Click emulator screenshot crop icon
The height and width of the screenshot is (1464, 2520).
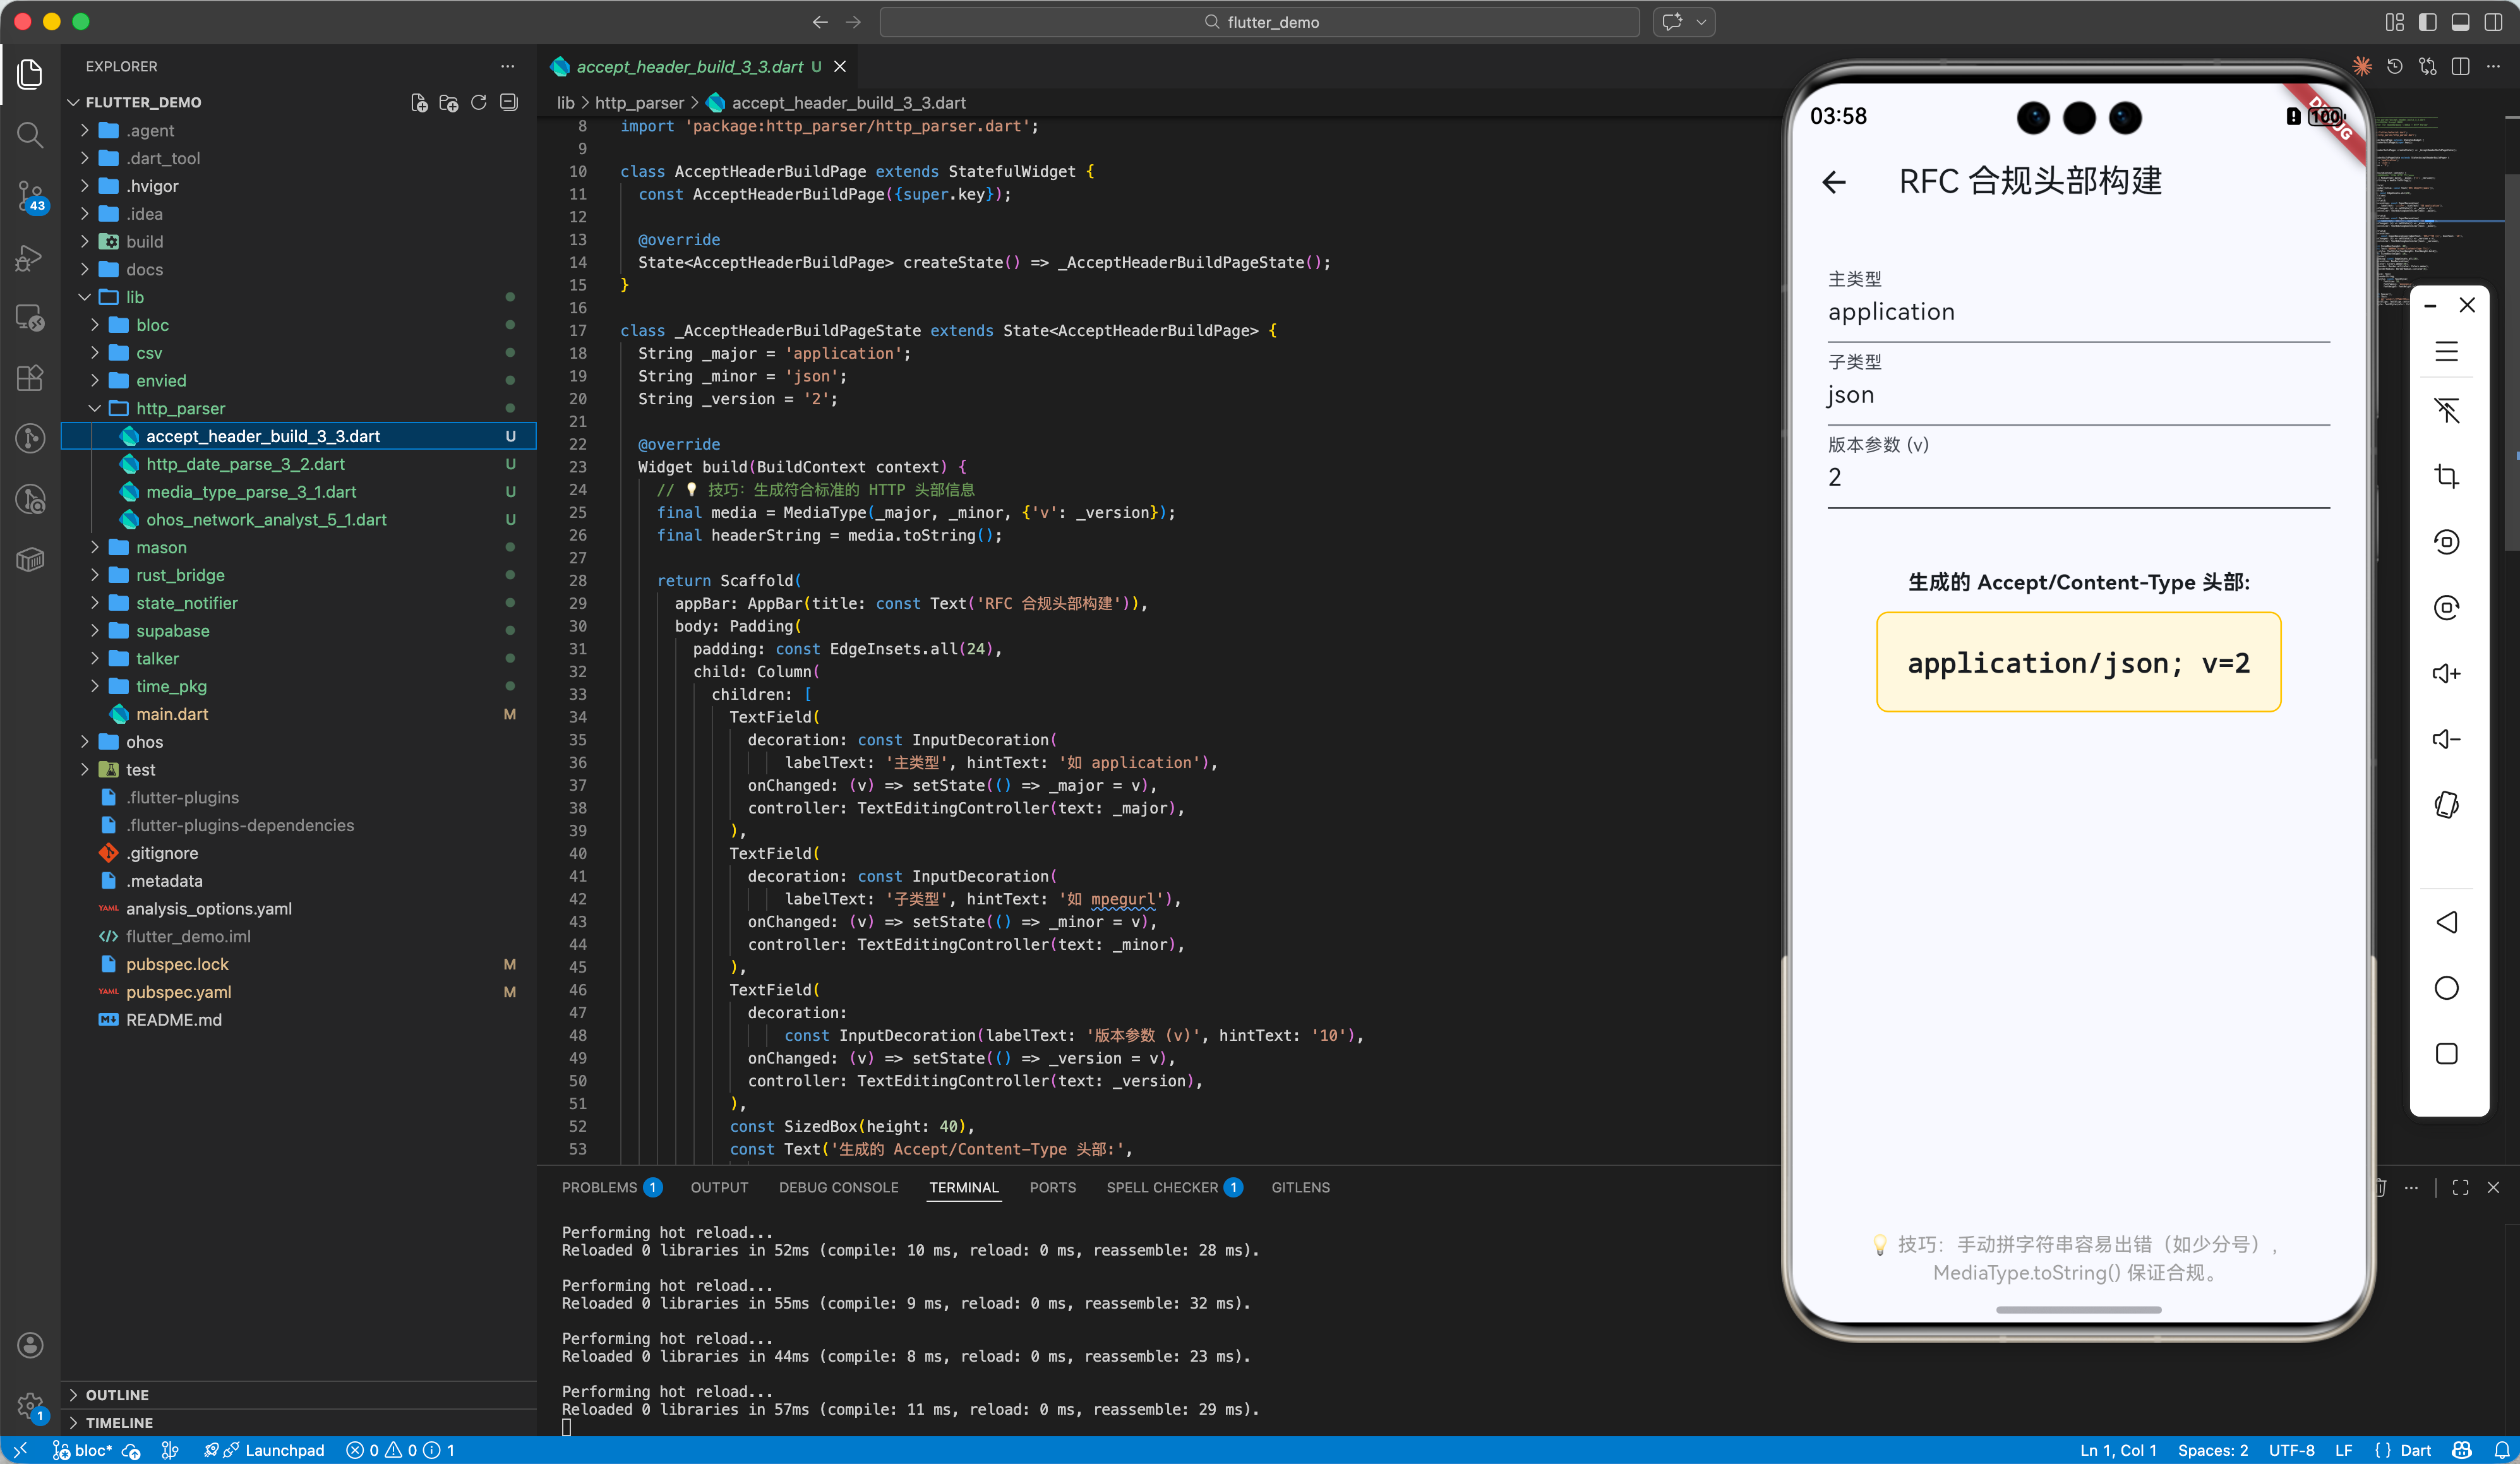pyautogui.click(x=2446, y=476)
